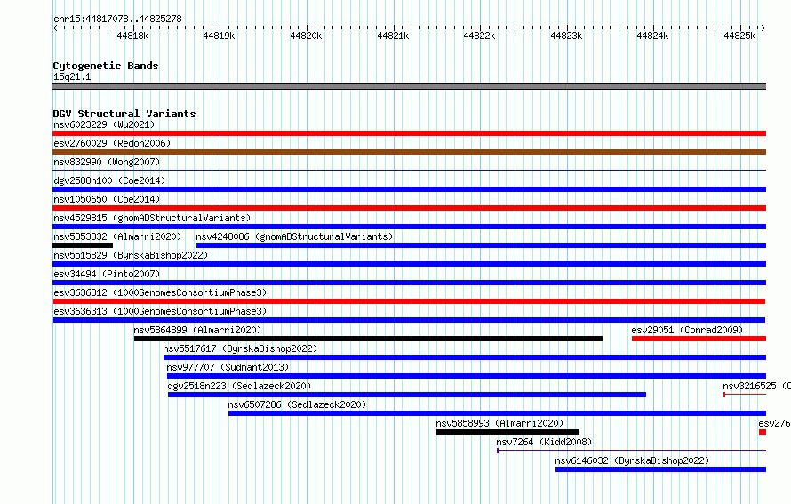Select the red nsv6023229 variant bar
Image resolution: width=791 pixels, height=504 pixels.
click(x=409, y=133)
